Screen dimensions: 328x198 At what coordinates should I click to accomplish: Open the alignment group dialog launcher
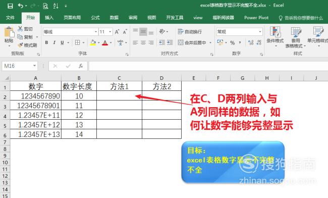point(212,55)
